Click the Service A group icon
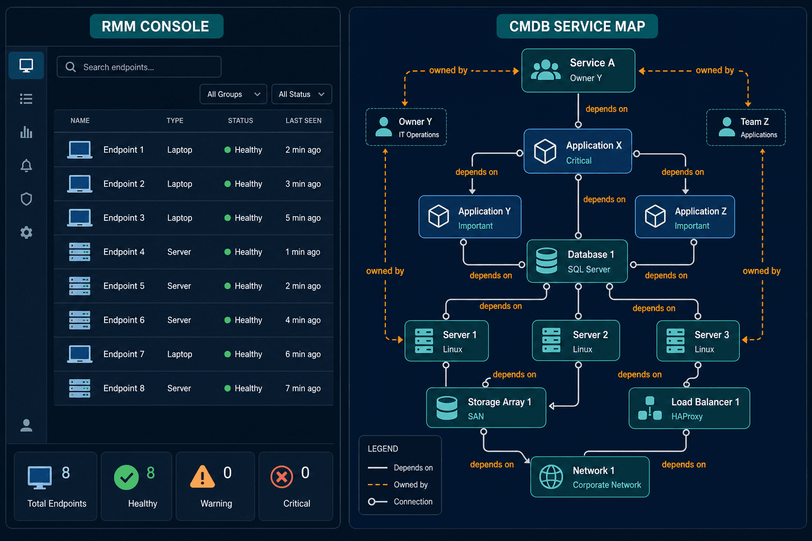 coord(546,70)
